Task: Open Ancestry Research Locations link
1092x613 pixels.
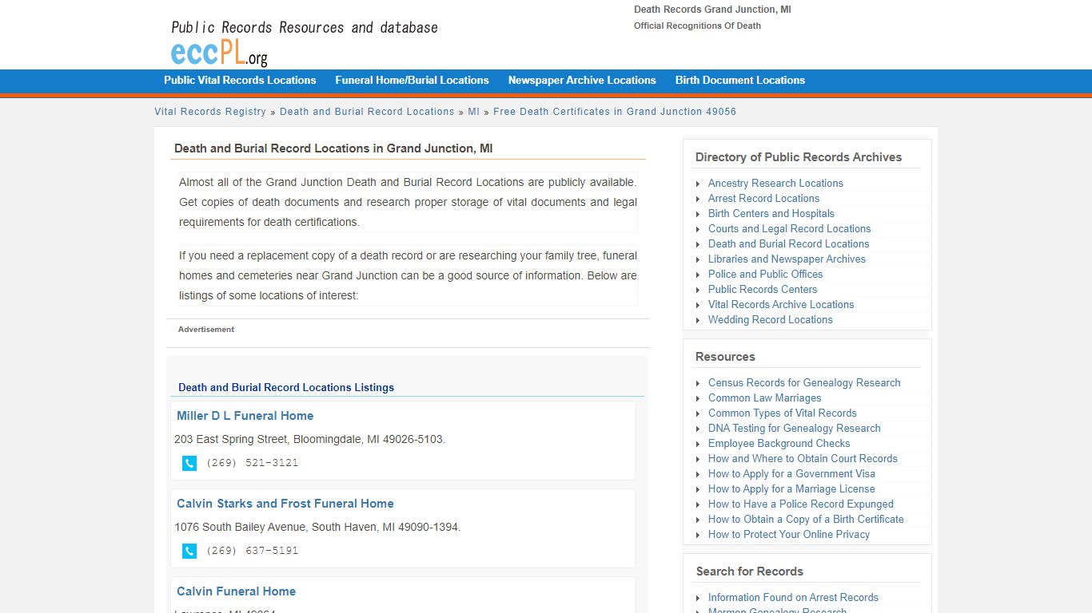Action: [775, 183]
